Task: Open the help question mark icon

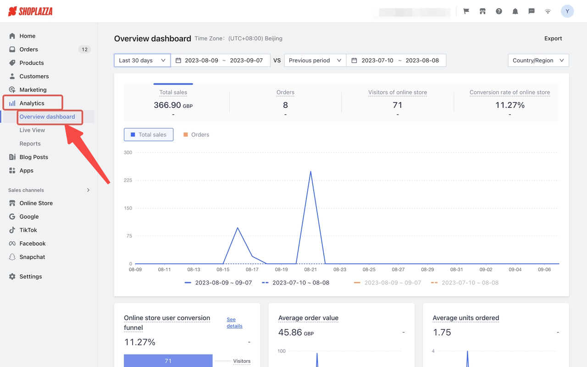Action: [499, 11]
